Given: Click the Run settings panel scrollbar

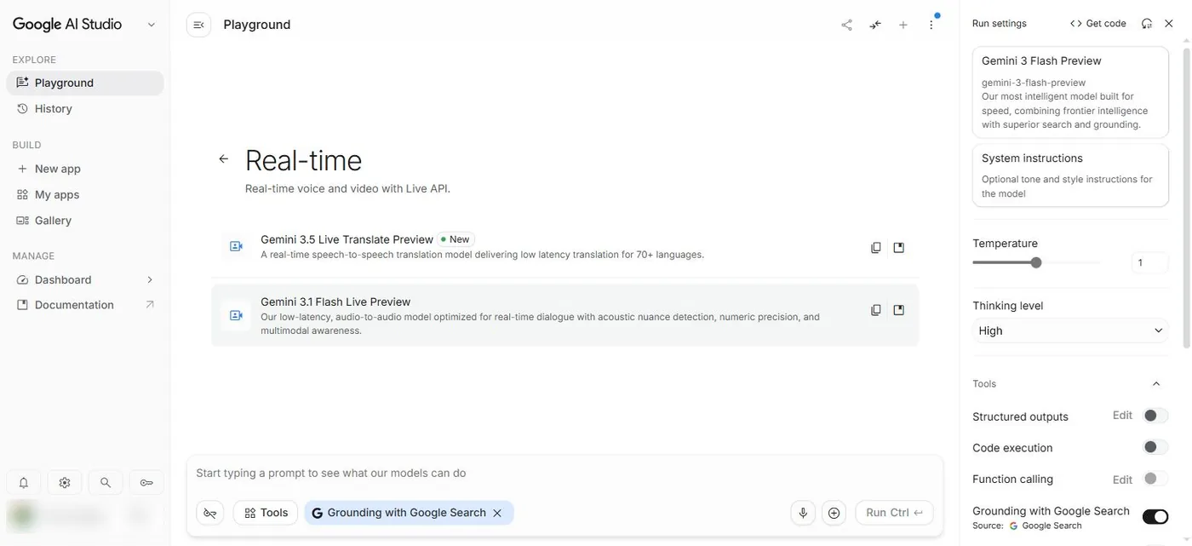Looking at the screenshot, I should click(1187, 198).
